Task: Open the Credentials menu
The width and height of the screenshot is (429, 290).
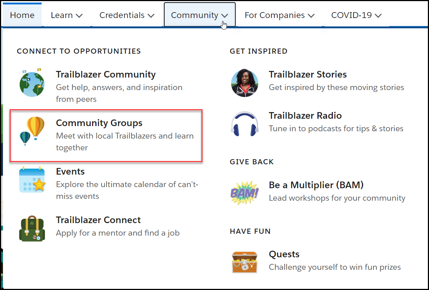Action: [127, 15]
